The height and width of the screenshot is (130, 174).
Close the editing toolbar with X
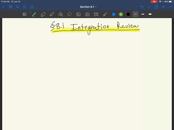click(x=163, y=7)
